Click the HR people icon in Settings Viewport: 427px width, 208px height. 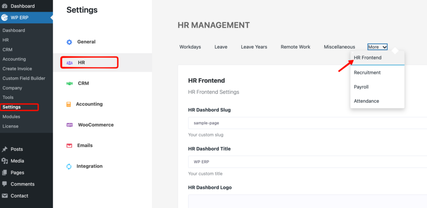point(69,63)
